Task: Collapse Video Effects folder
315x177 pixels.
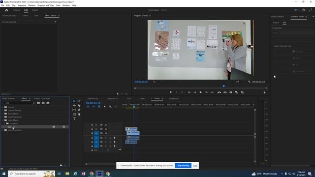Action: click(2, 120)
